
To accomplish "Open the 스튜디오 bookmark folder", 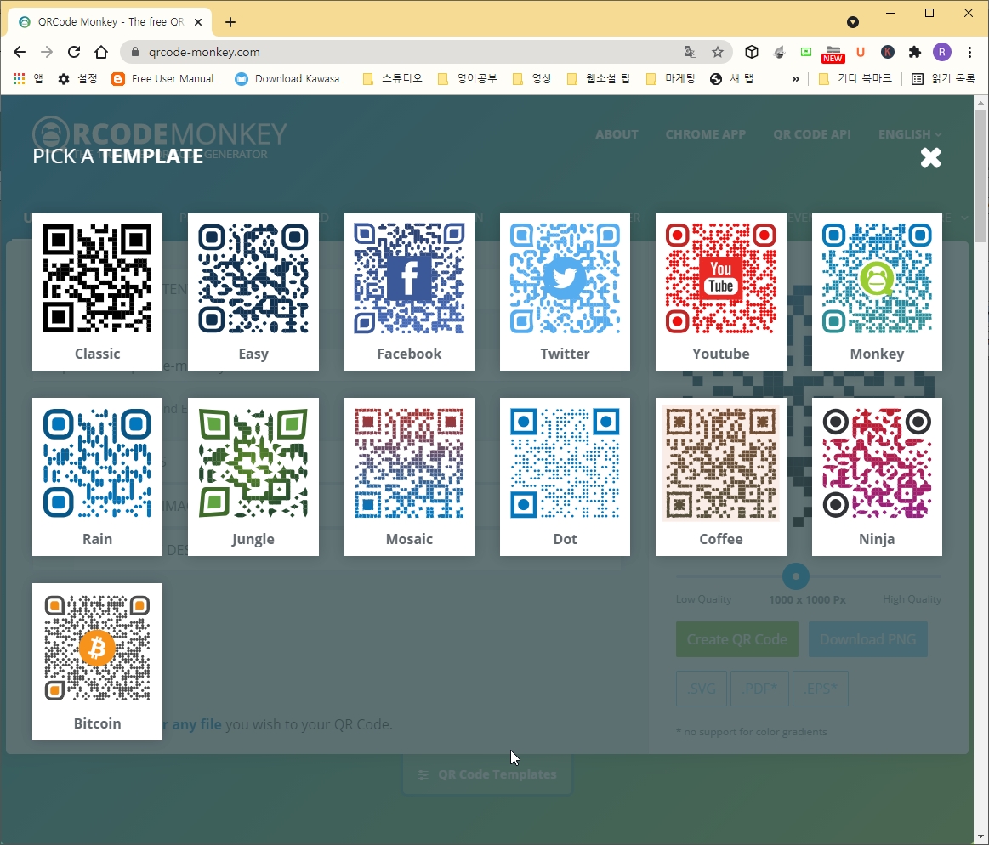I will 392,79.
